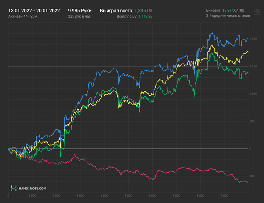Click the date range 13.01.2022 - 20.01.2022
Image resolution: width=264 pixels, height=203 pixels.
(34, 11)
